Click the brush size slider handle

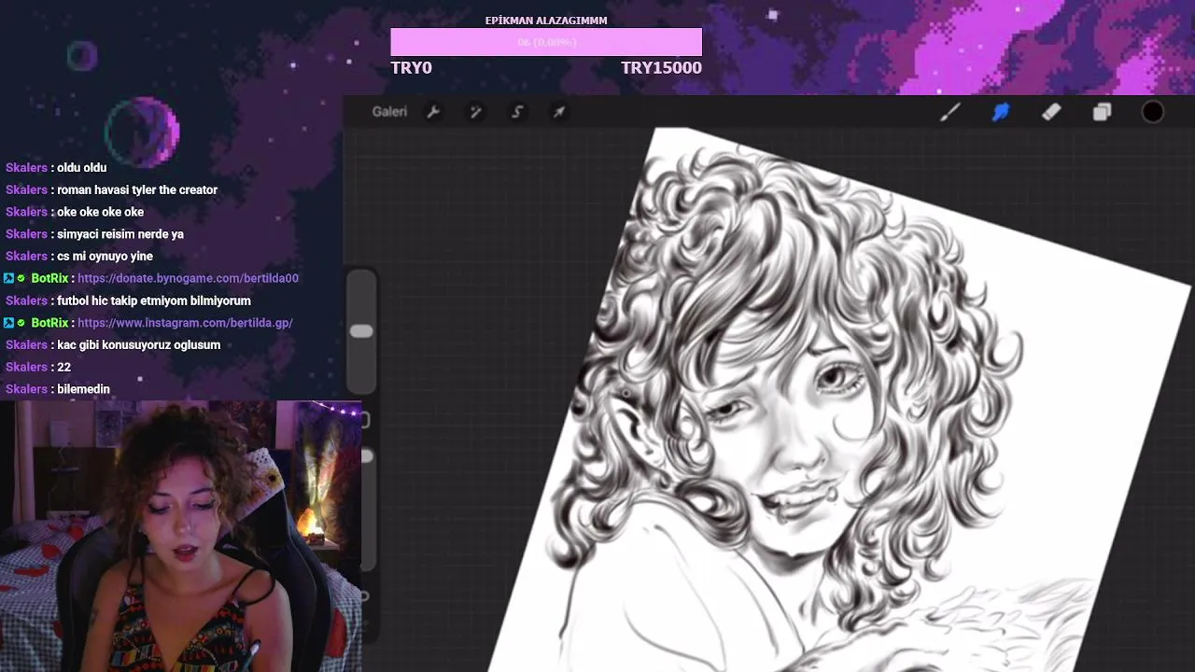click(361, 331)
